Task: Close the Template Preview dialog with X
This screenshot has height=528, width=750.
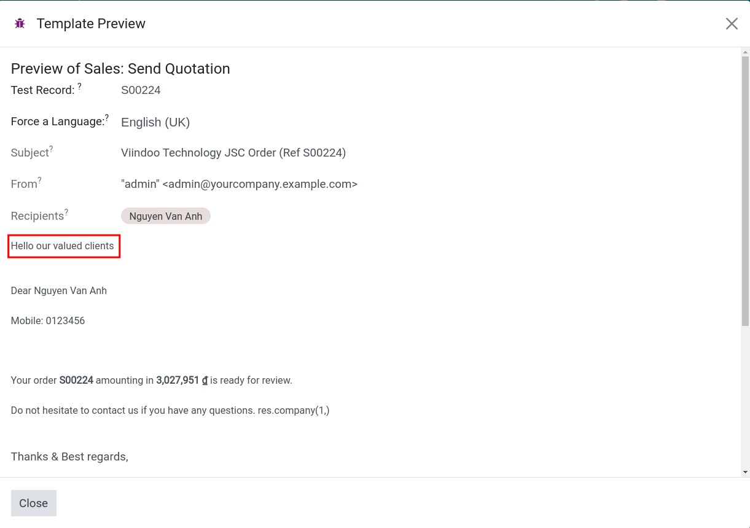Action: point(732,23)
